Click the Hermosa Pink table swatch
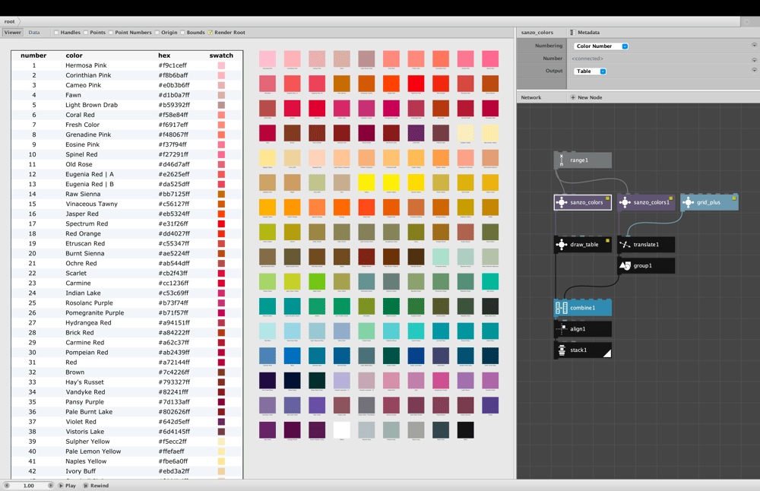This screenshot has height=491, width=760. click(x=221, y=65)
